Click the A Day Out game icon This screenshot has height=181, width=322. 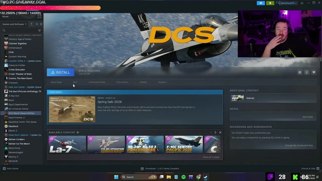coord(6,96)
